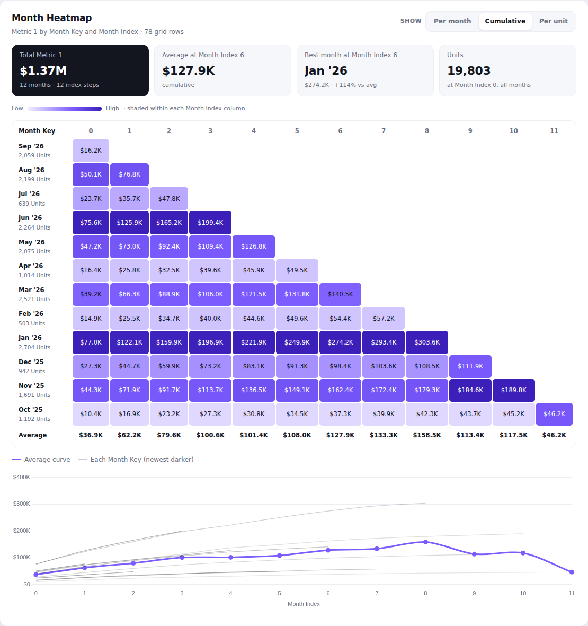Click Sep '26 cell showing $16.2K
The image size is (588, 626).
click(91, 151)
